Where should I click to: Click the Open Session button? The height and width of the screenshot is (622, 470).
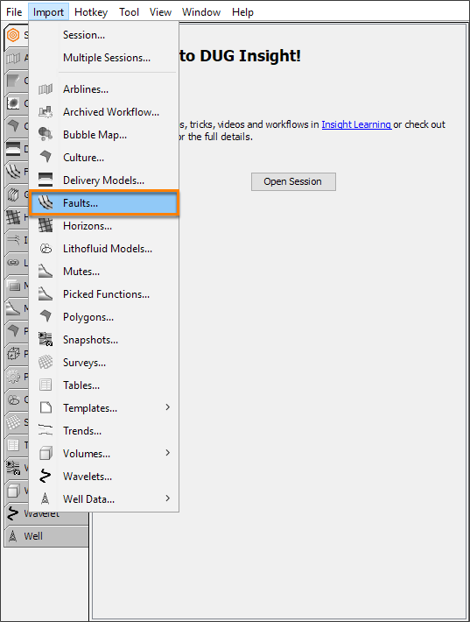click(293, 181)
